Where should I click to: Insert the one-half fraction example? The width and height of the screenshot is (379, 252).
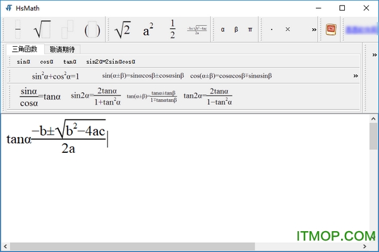[172, 30]
